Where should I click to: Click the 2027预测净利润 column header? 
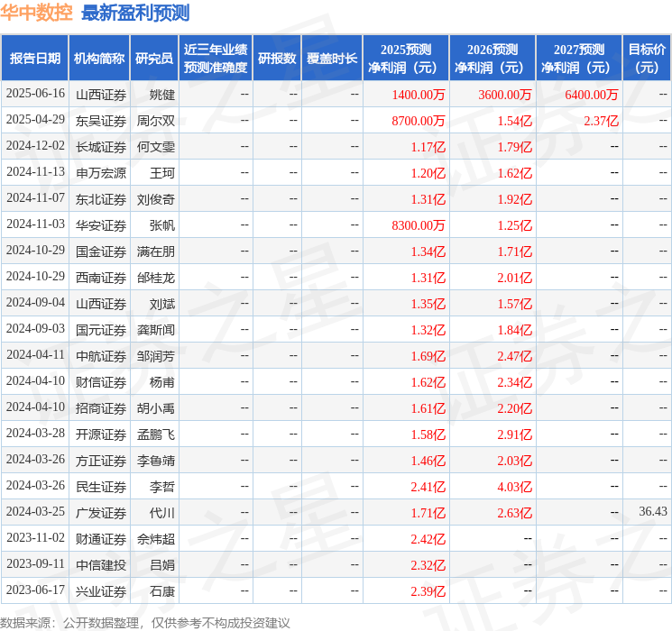(579, 59)
